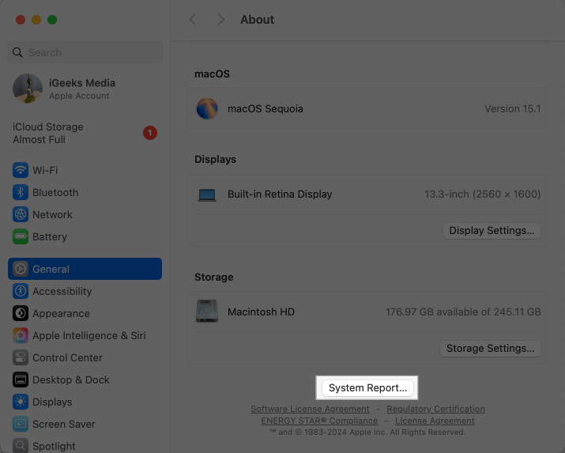Select the Accessibility icon

click(x=21, y=291)
